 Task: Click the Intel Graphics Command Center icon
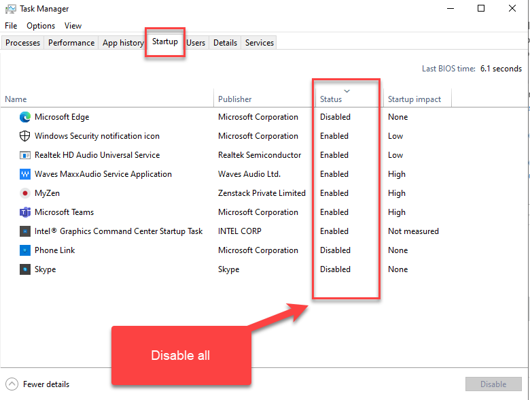click(x=25, y=231)
